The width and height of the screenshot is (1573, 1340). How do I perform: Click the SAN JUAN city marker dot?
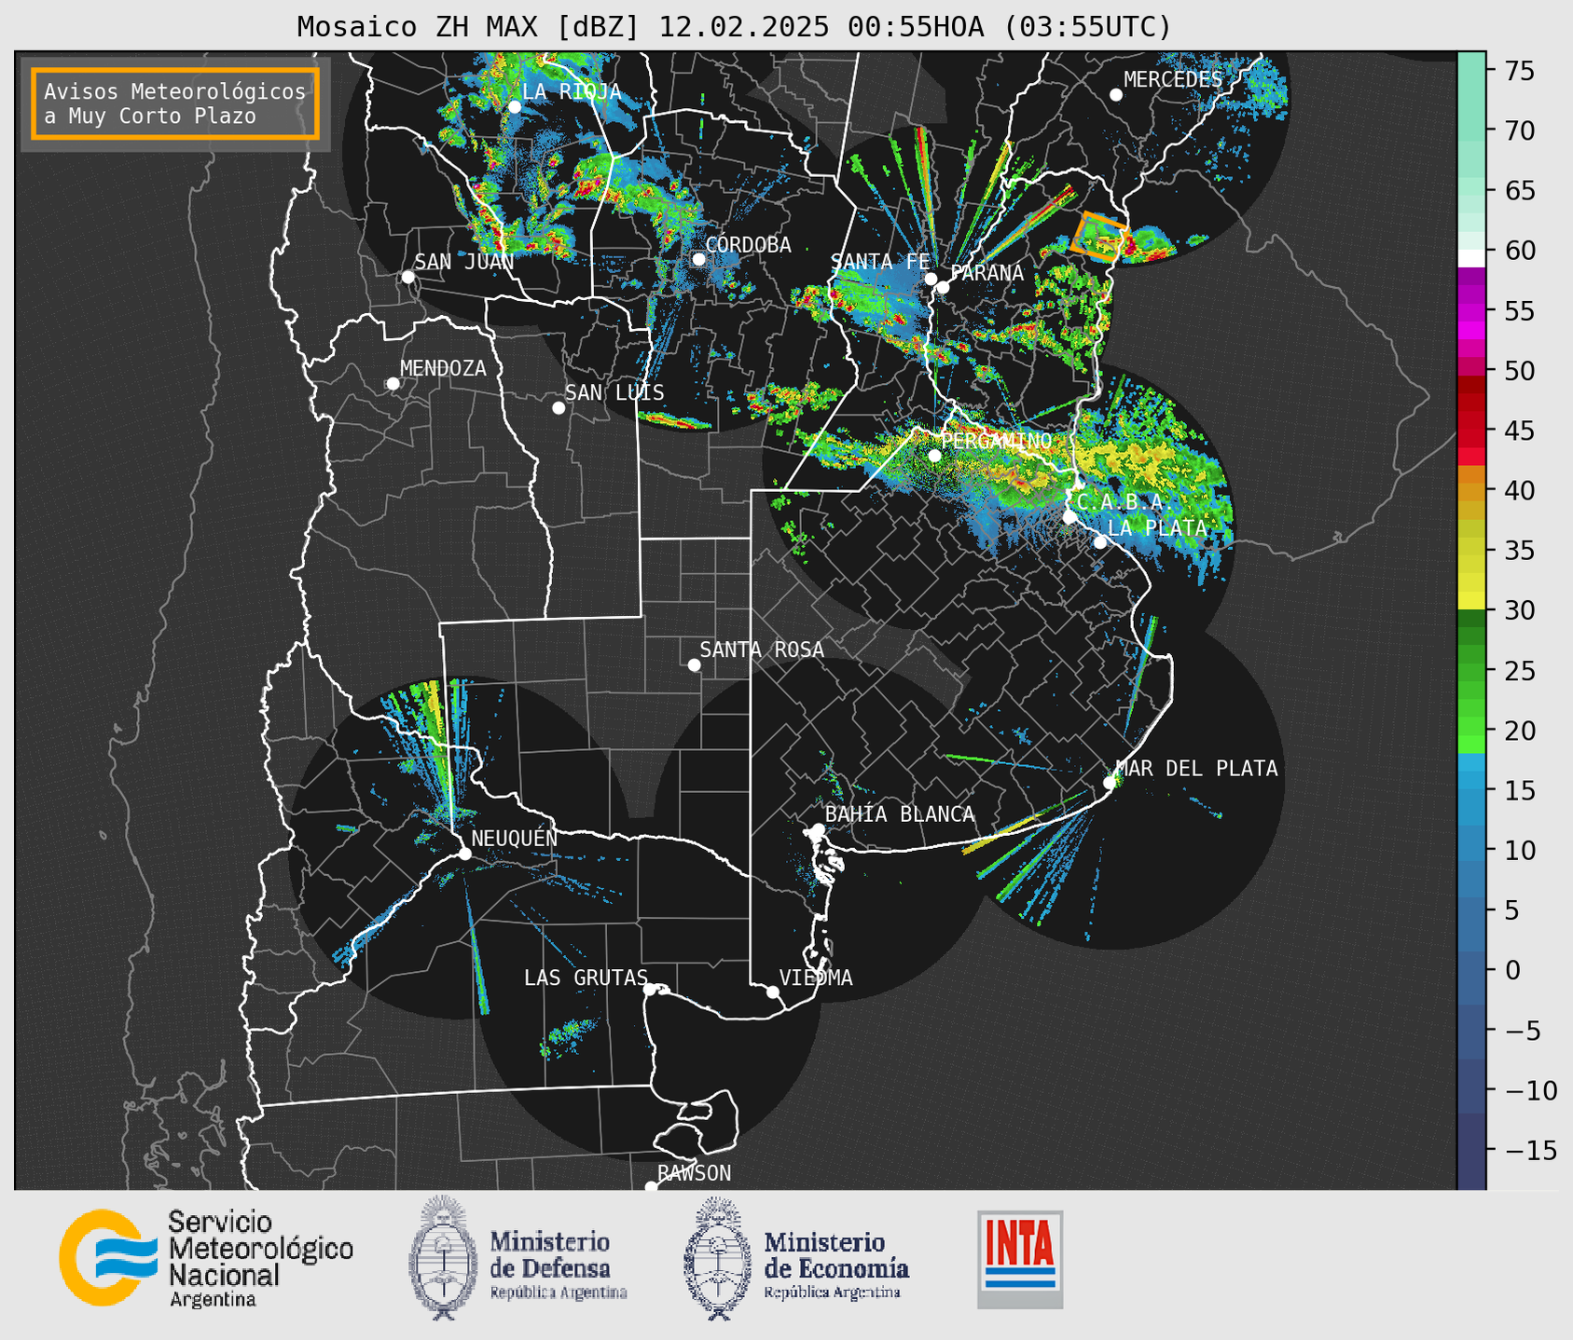click(x=407, y=277)
